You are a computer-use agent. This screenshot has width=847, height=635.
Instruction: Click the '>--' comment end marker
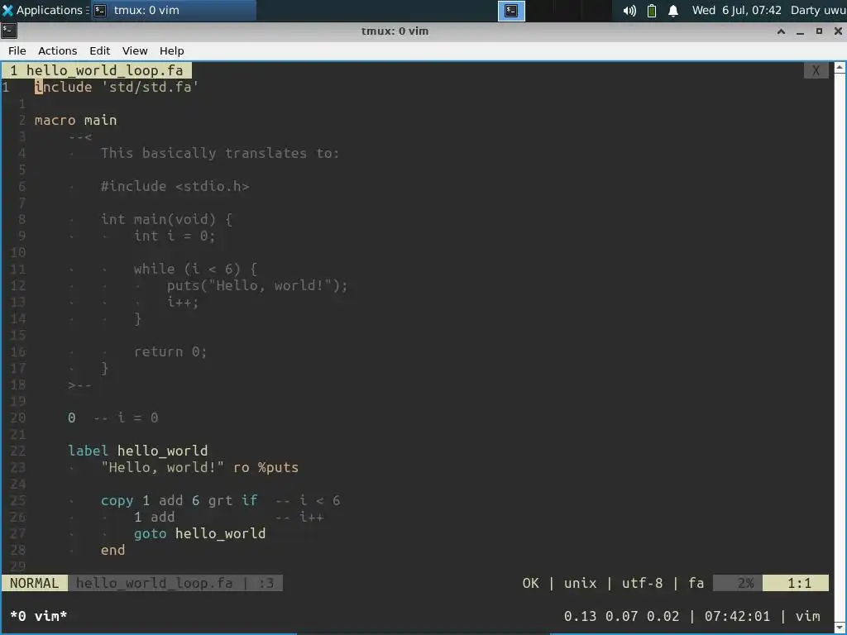click(x=80, y=385)
